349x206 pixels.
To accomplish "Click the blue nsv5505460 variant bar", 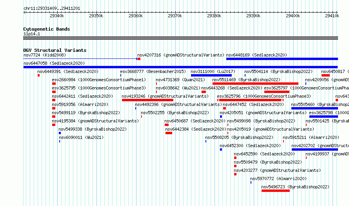I will pyautogui.click(x=314, y=108).
